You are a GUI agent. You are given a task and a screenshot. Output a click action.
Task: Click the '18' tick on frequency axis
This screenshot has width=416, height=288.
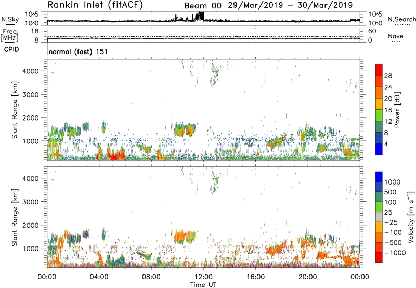[x=35, y=31]
